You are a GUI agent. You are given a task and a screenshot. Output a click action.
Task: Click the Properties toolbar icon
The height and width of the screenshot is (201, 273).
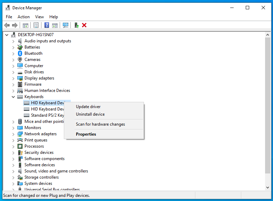(36, 25)
